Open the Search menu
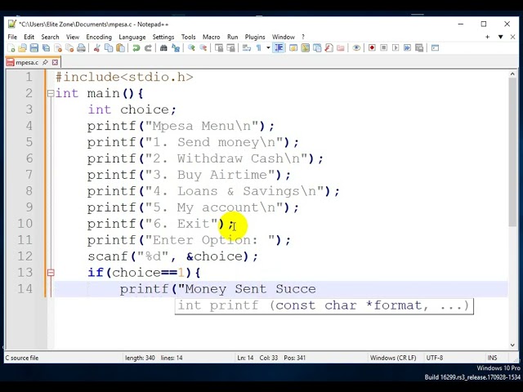The width and height of the screenshot is (523, 392). (x=50, y=37)
